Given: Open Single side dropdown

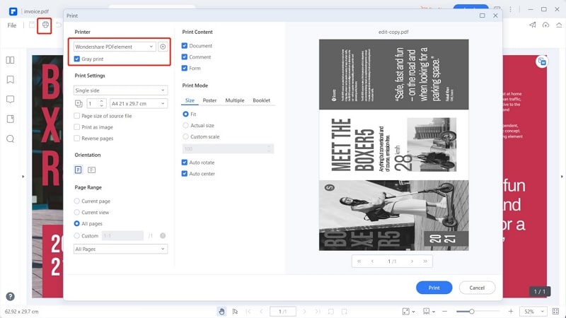Looking at the screenshot, I should point(120,90).
